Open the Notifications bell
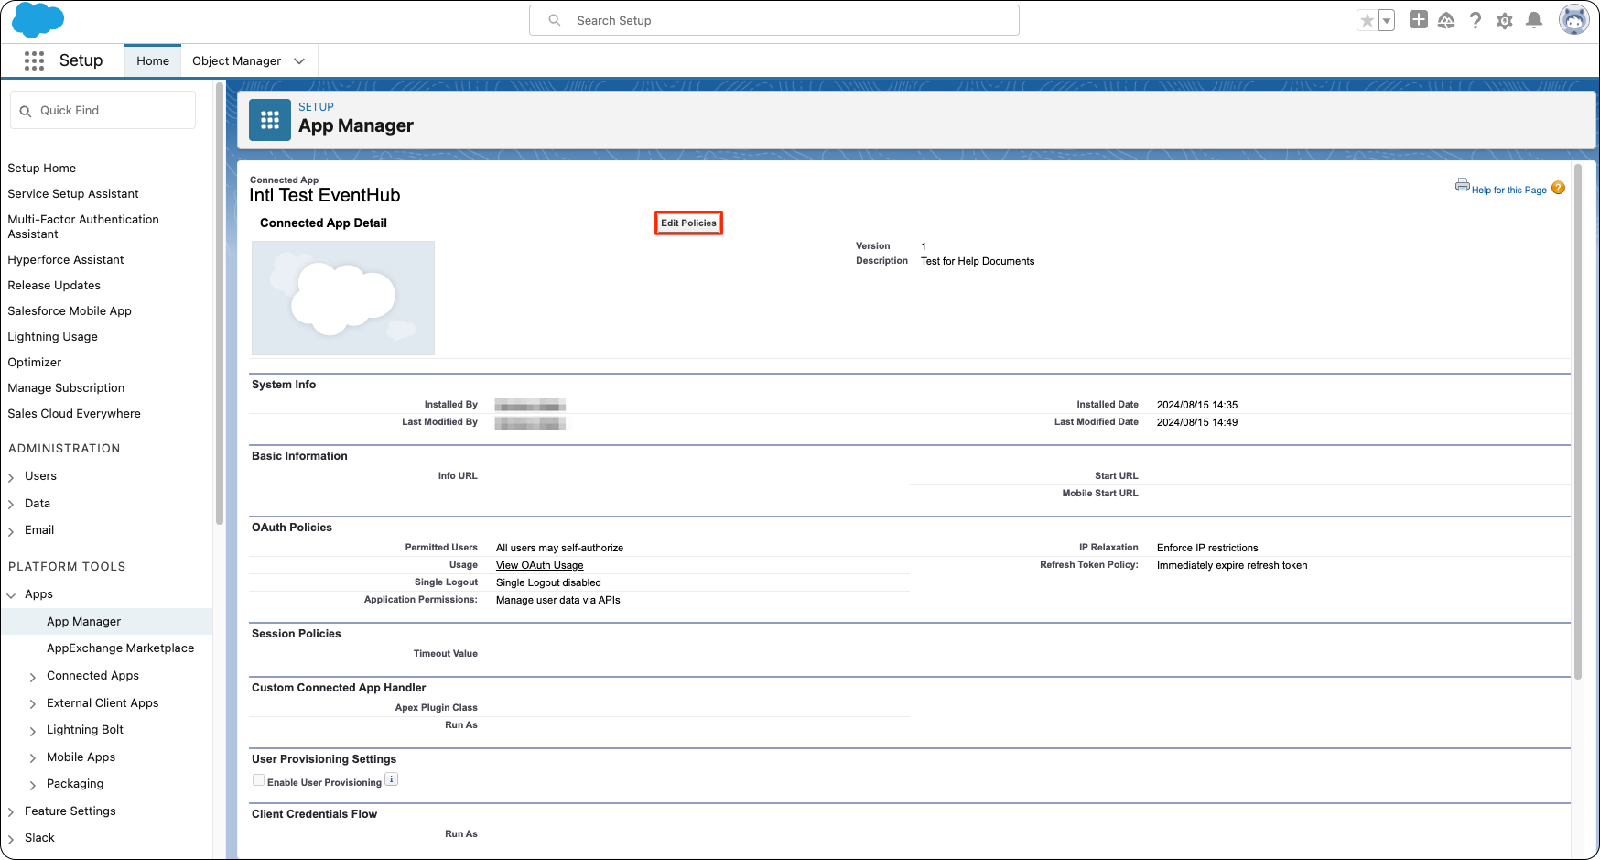 pos(1535,20)
